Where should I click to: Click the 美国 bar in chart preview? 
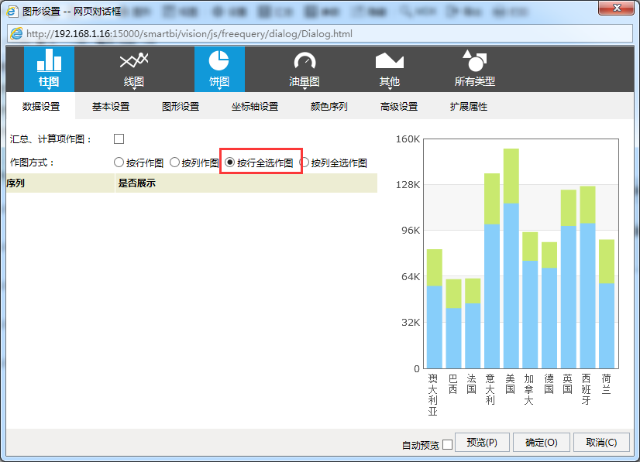tap(511, 258)
